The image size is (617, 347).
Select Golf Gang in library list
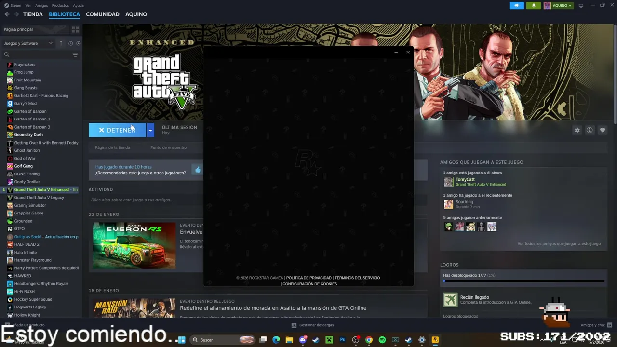tap(23, 166)
